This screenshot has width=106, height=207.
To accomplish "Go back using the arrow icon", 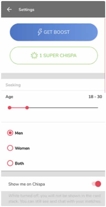I will [9, 9].
